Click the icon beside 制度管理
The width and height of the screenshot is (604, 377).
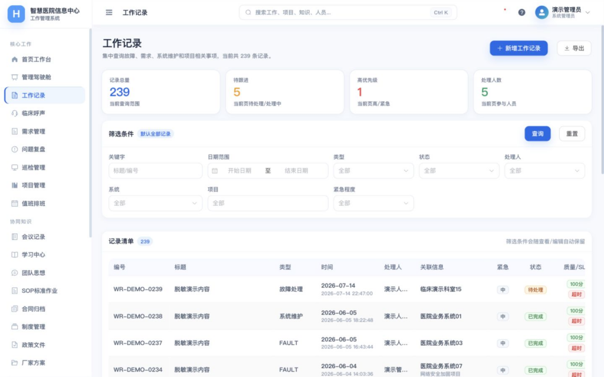click(15, 326)
